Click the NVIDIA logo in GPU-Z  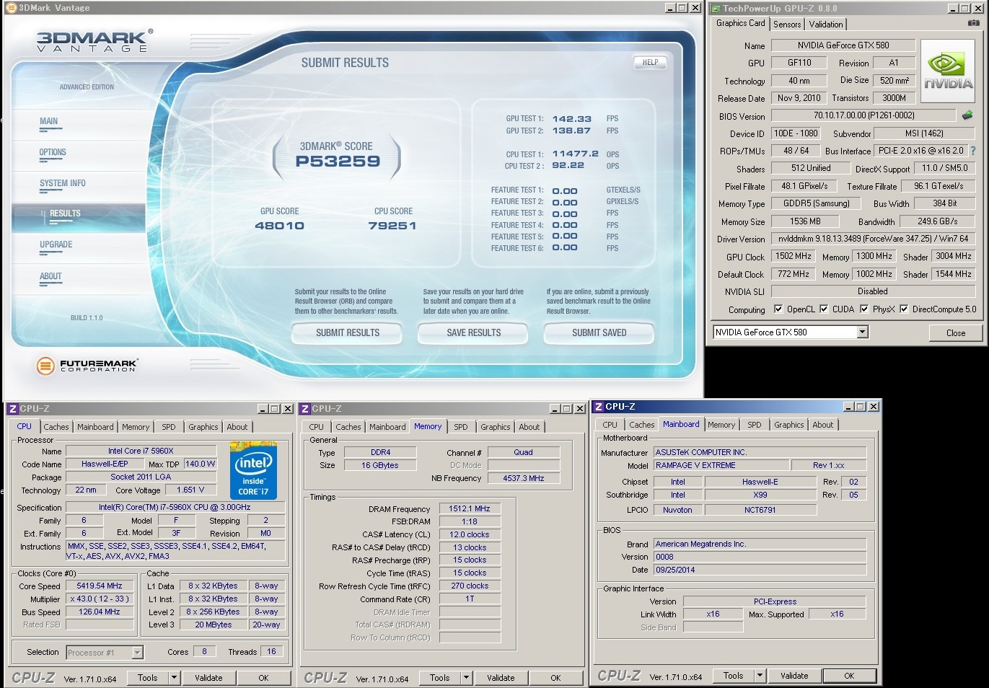948,71
